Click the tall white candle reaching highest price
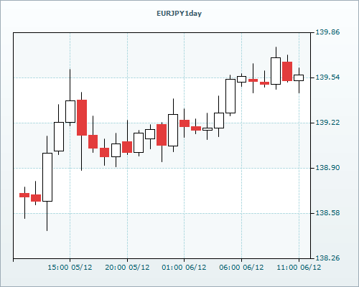 pos(276,71)
